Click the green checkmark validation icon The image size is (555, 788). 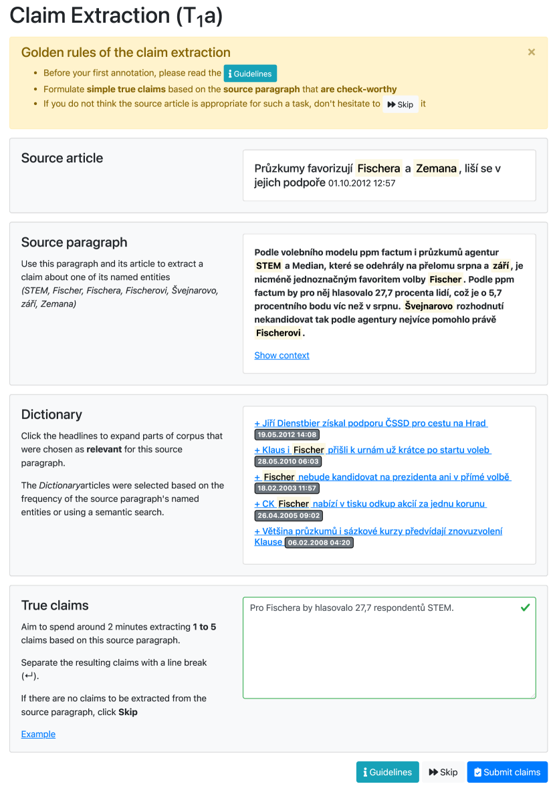click(x=525, y=608)
